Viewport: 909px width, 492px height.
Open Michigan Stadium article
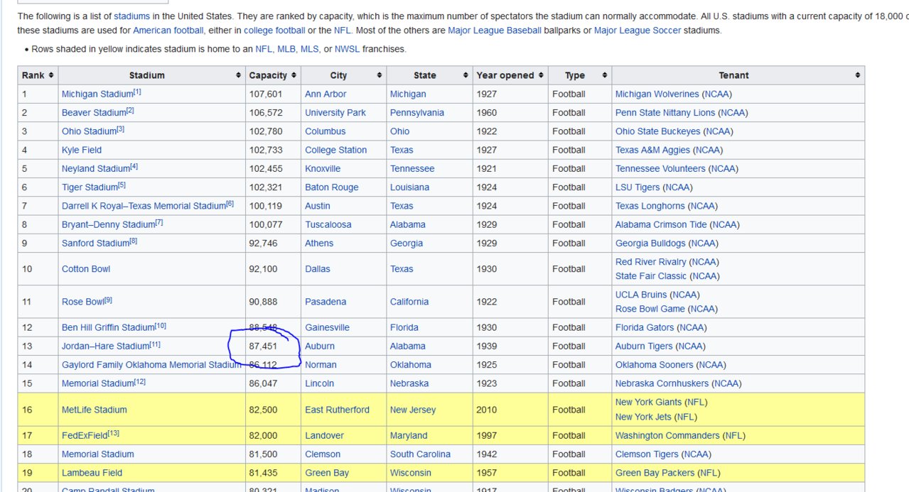click(97, 94)
